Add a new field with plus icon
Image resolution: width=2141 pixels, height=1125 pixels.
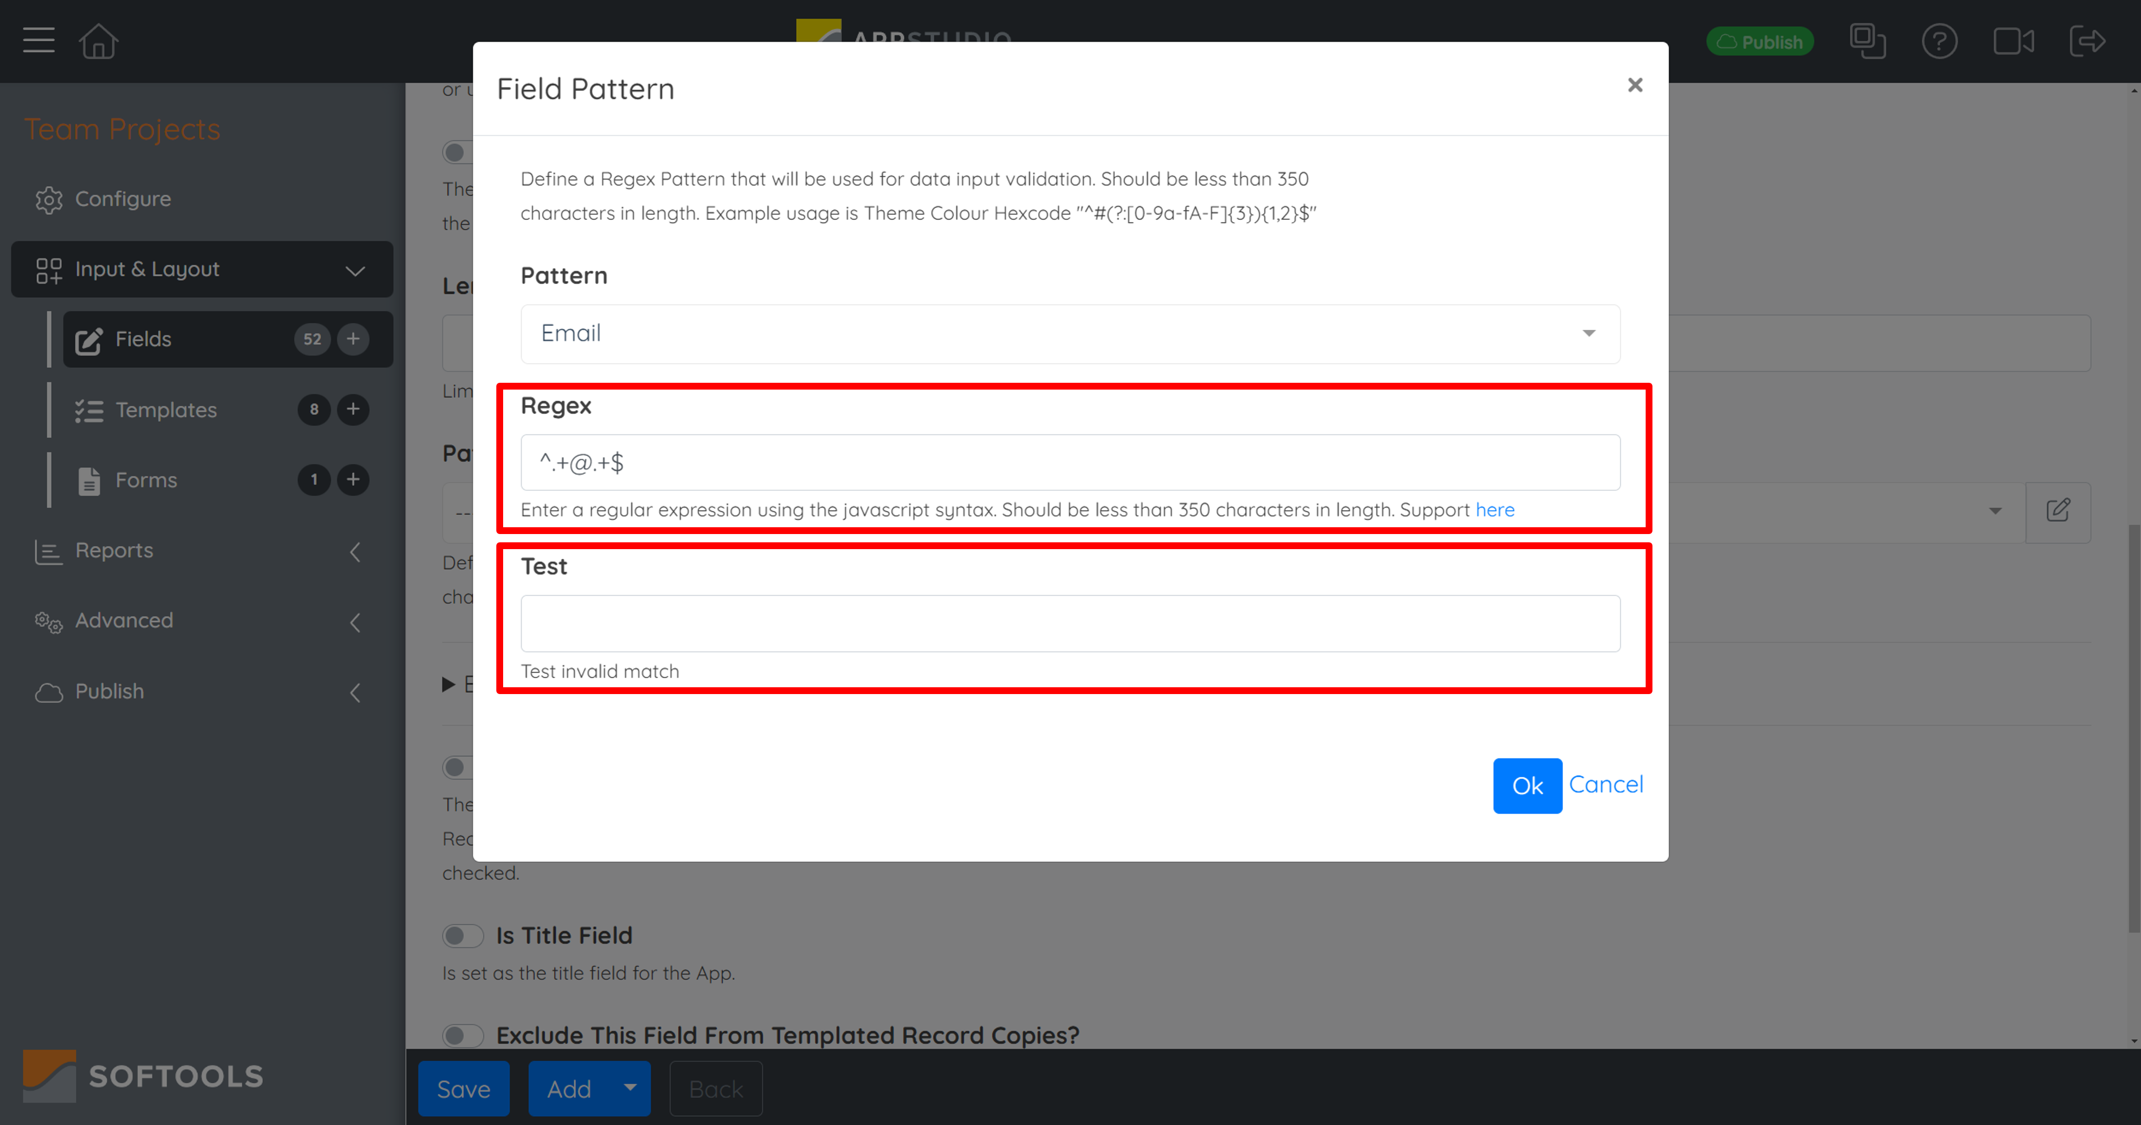pyautogui.click(x=353, y=339)
